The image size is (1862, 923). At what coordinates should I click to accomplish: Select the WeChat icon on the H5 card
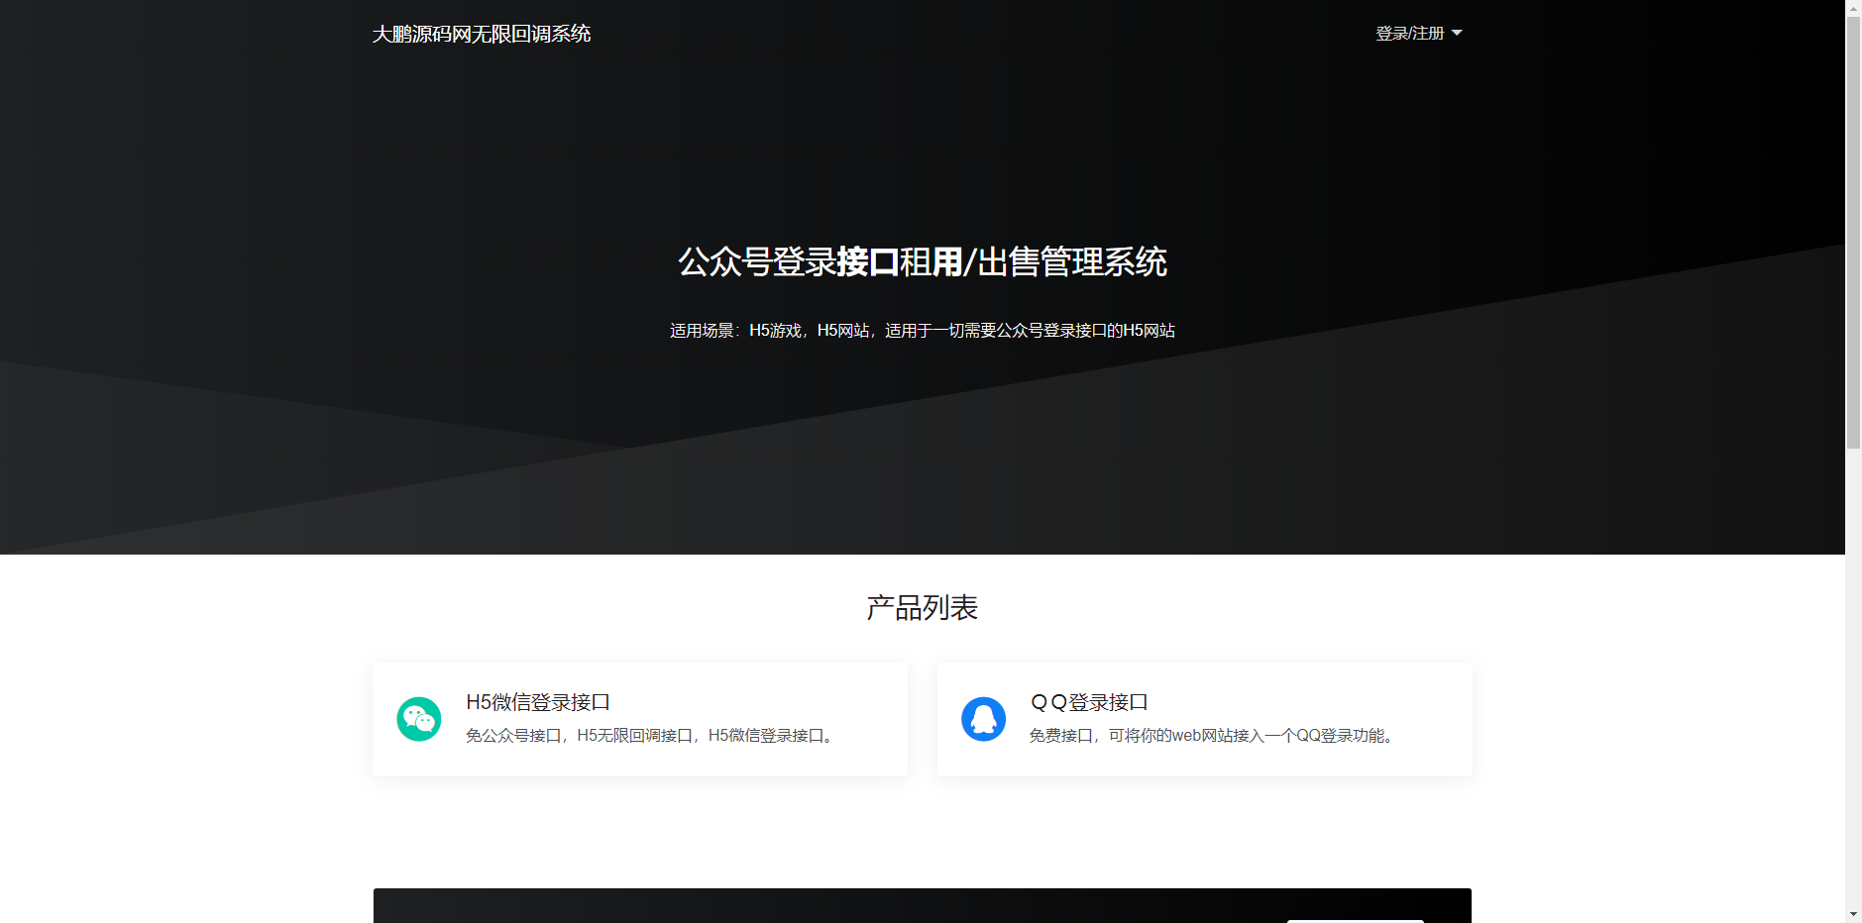[x=419, y=719]
